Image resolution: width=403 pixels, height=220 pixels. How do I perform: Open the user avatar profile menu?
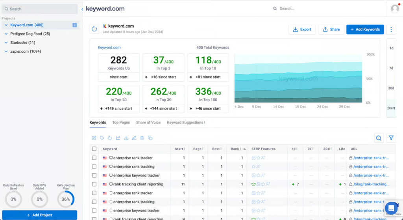395,9
